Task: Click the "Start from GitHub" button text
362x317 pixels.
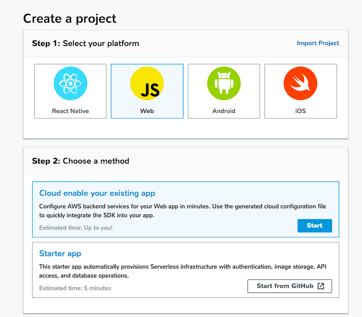Action: 285,286
